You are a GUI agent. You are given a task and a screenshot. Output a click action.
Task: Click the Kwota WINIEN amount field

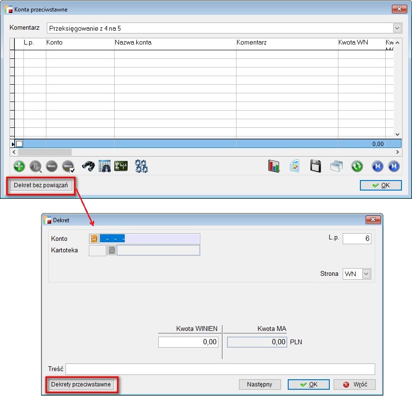[x=188, y=342]
